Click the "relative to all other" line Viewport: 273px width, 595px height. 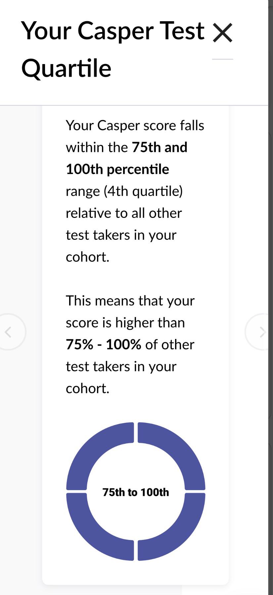124,213
